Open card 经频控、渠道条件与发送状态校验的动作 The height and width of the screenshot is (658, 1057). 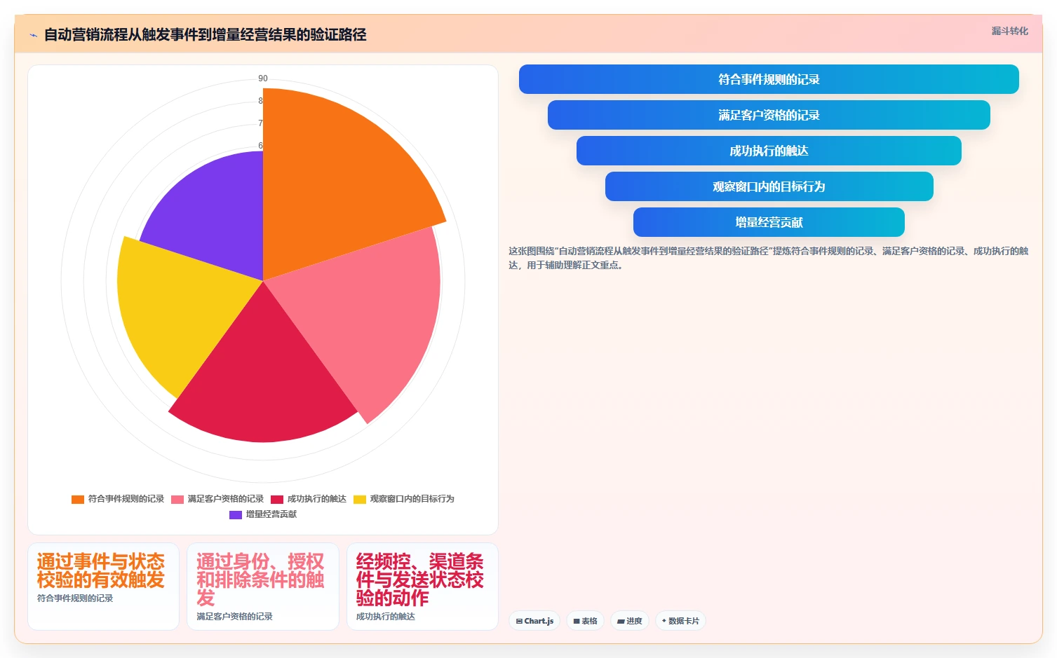[422, 587]
